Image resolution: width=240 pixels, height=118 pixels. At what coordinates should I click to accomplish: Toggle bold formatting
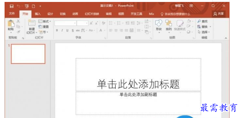coord(57,30)
